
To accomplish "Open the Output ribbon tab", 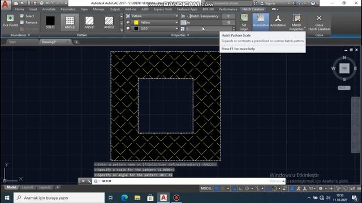I will (114, 9).
